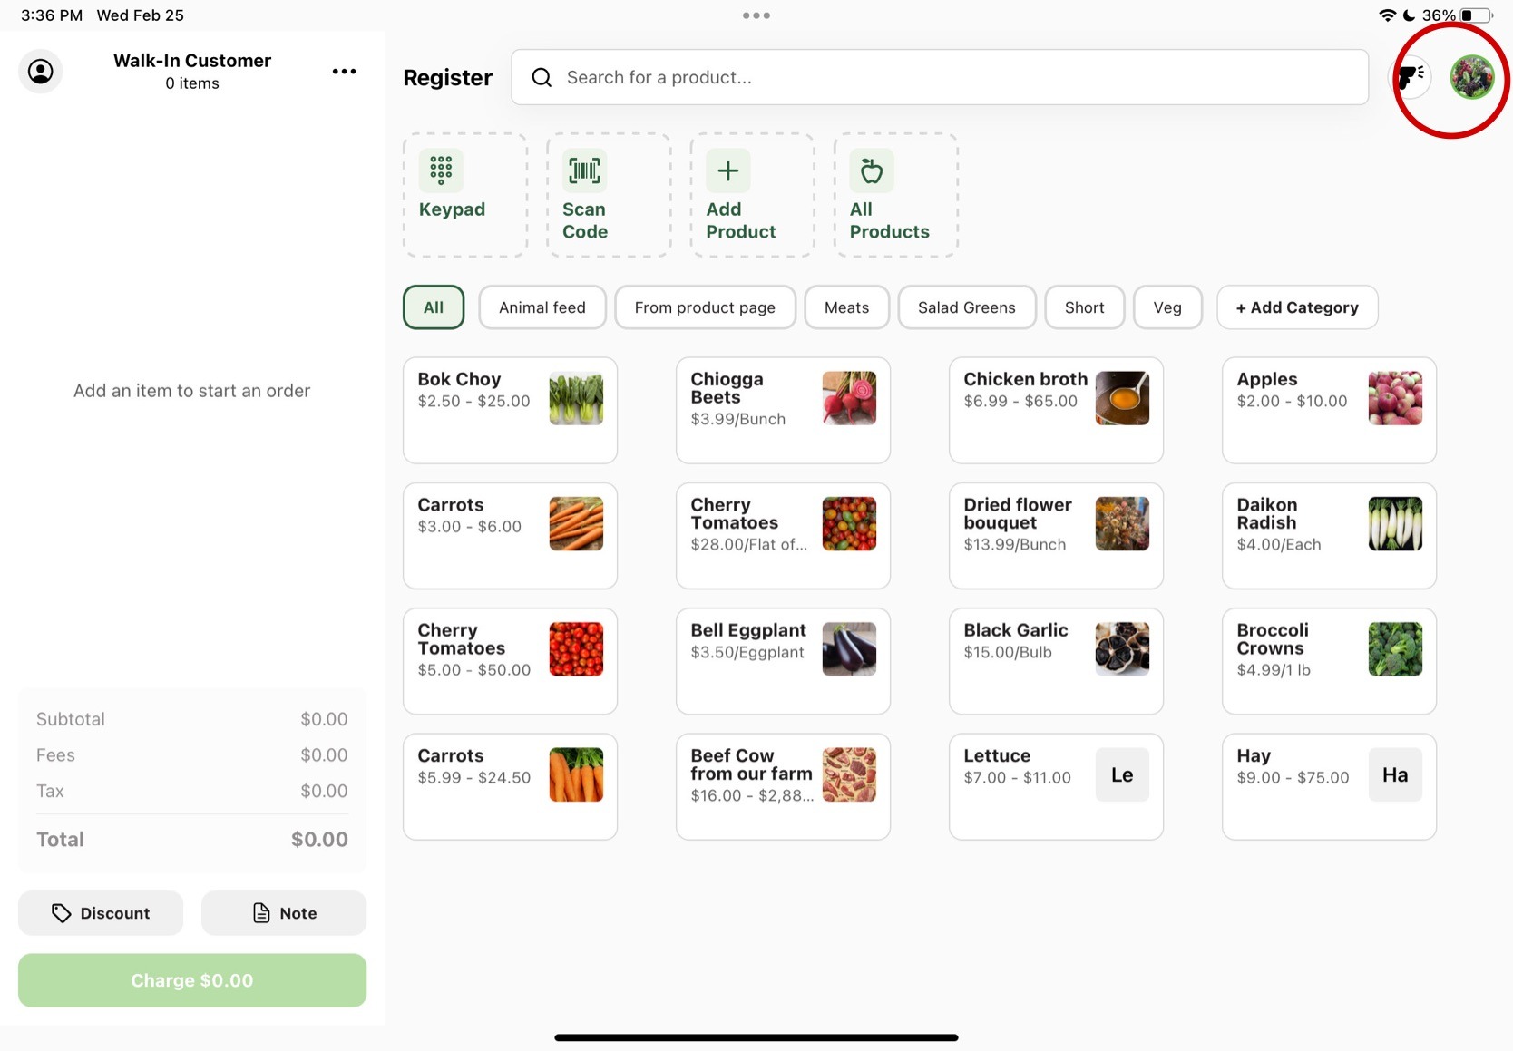
Task: Filter by Animal feed category
Action: point(542,307)
